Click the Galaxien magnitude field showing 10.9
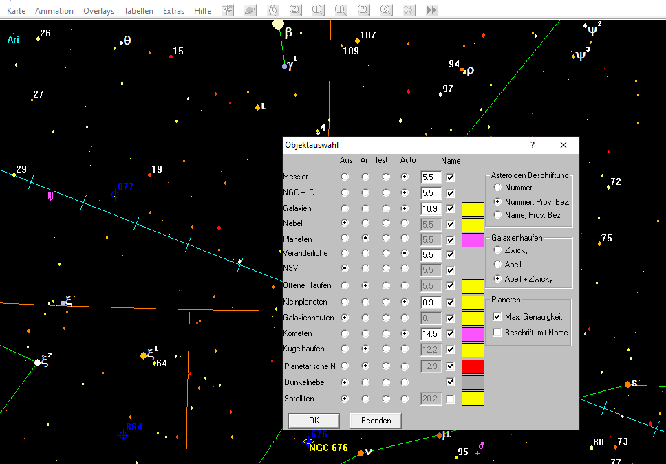Screen dimensions: 666x464 point(431,209)
